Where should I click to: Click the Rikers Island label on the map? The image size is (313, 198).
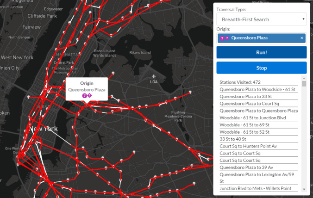pyautogui.click(x=140, y=53)
